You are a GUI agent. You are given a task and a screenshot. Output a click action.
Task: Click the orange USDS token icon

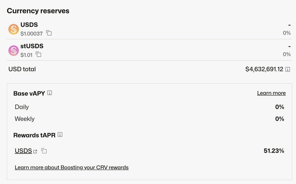coord(13,29)
